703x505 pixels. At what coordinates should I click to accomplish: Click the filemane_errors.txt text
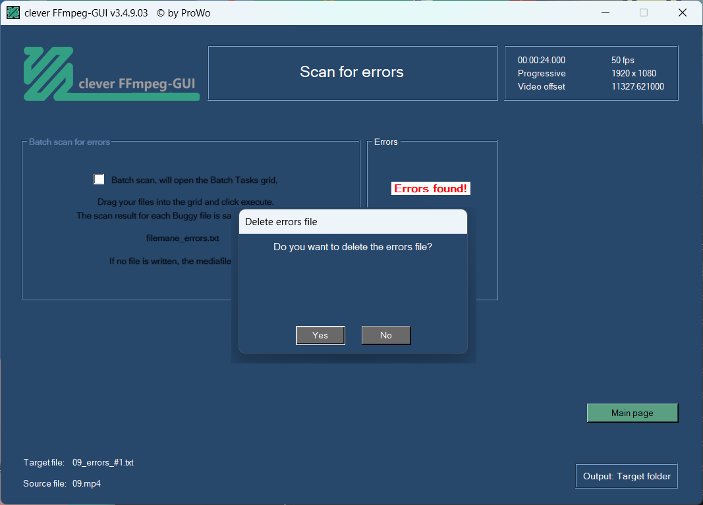(183, 238)
